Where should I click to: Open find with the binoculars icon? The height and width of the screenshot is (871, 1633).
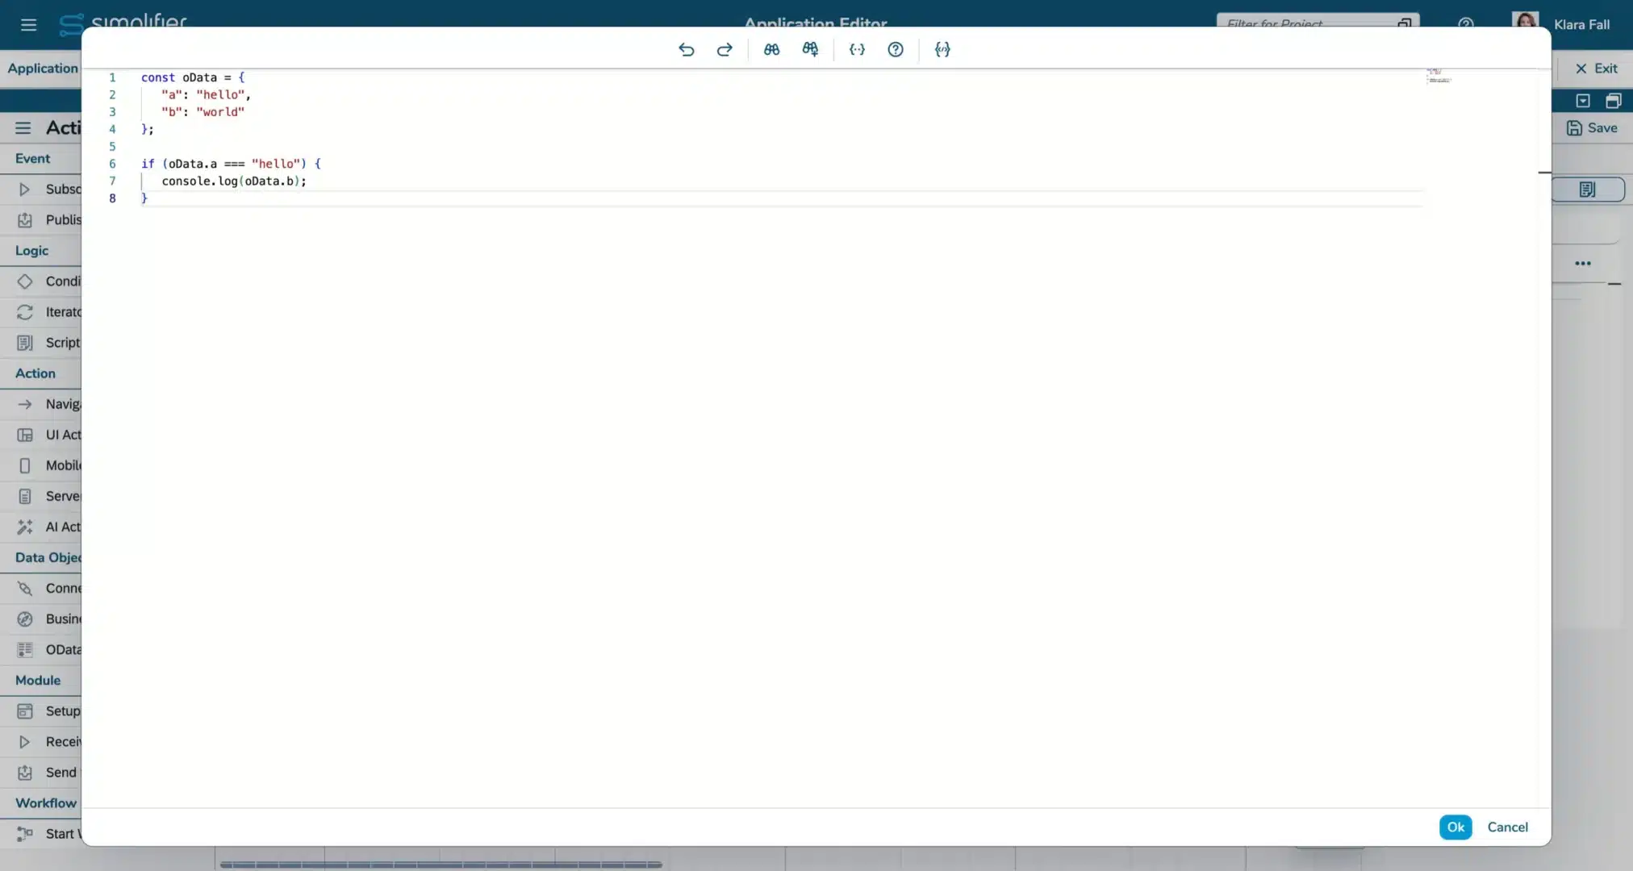pyautogui.click(x=771, y=49)
